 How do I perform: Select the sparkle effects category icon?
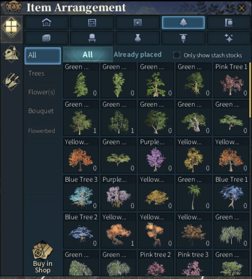coord(229,38)
